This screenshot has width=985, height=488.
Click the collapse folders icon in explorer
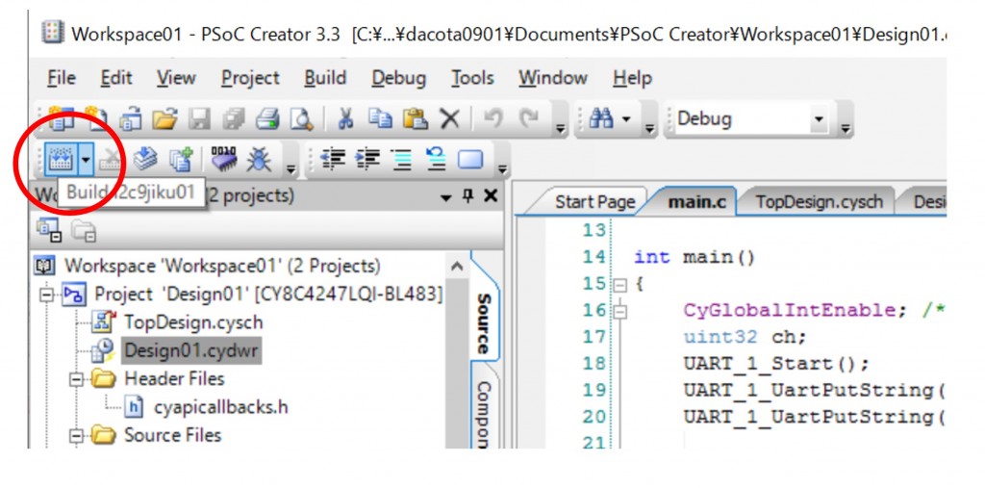[83, 230]
